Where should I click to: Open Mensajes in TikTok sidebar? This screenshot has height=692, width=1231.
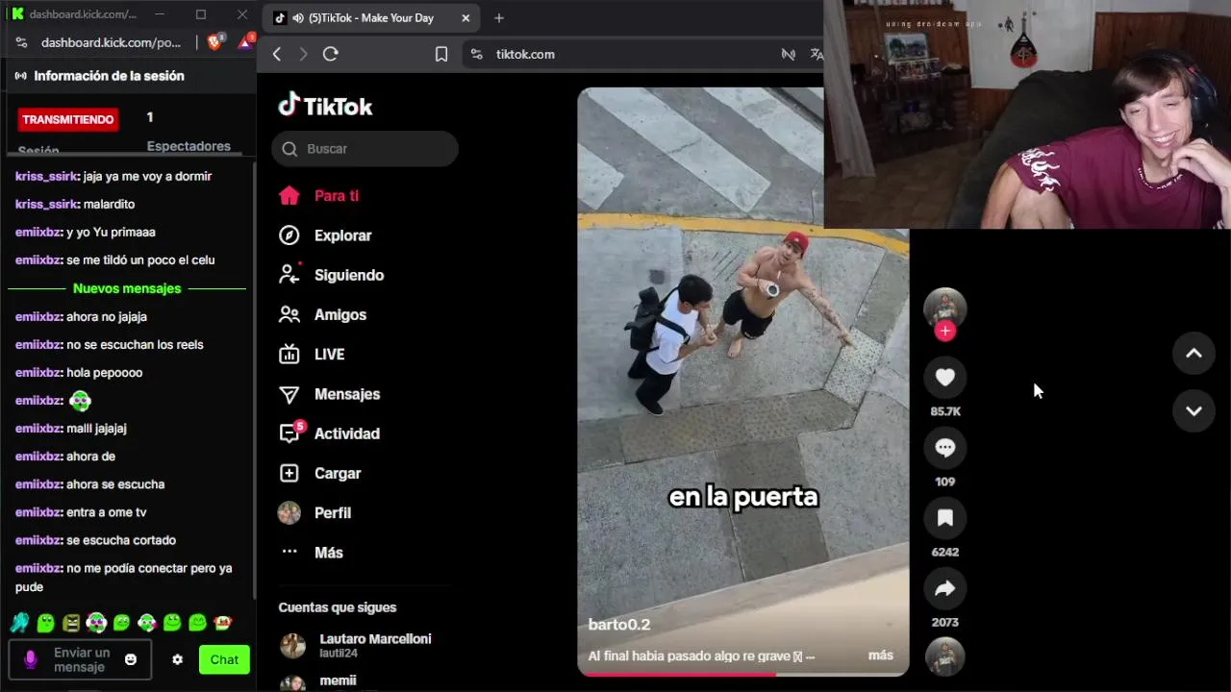click(329, 394)
